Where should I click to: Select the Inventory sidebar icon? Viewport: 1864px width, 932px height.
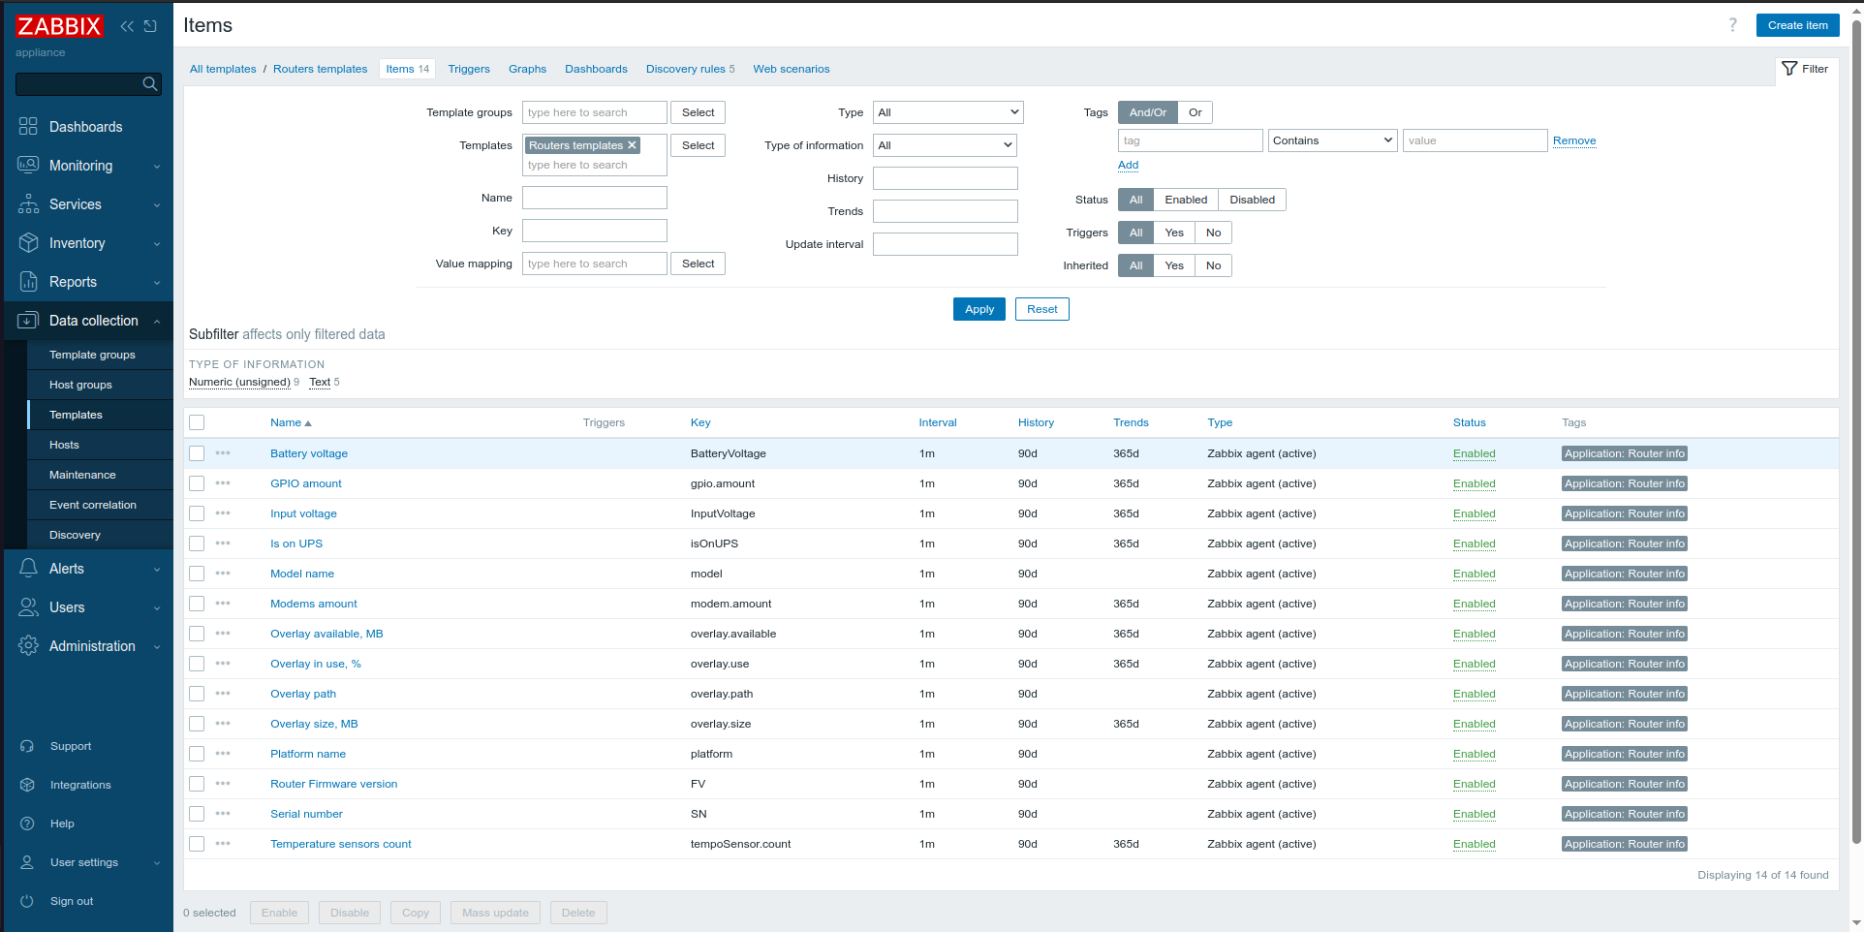[x=29, y=243]
